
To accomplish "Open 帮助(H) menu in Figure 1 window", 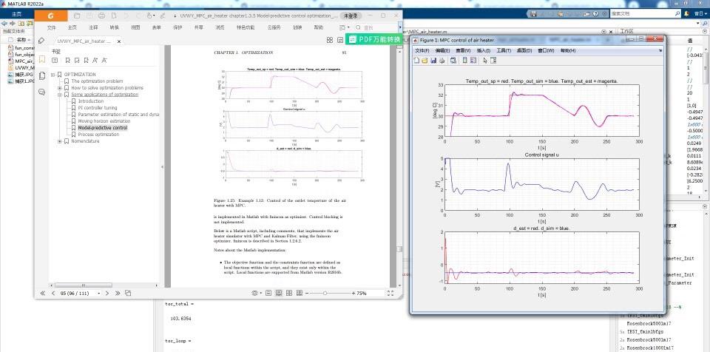I will [568, 51].
